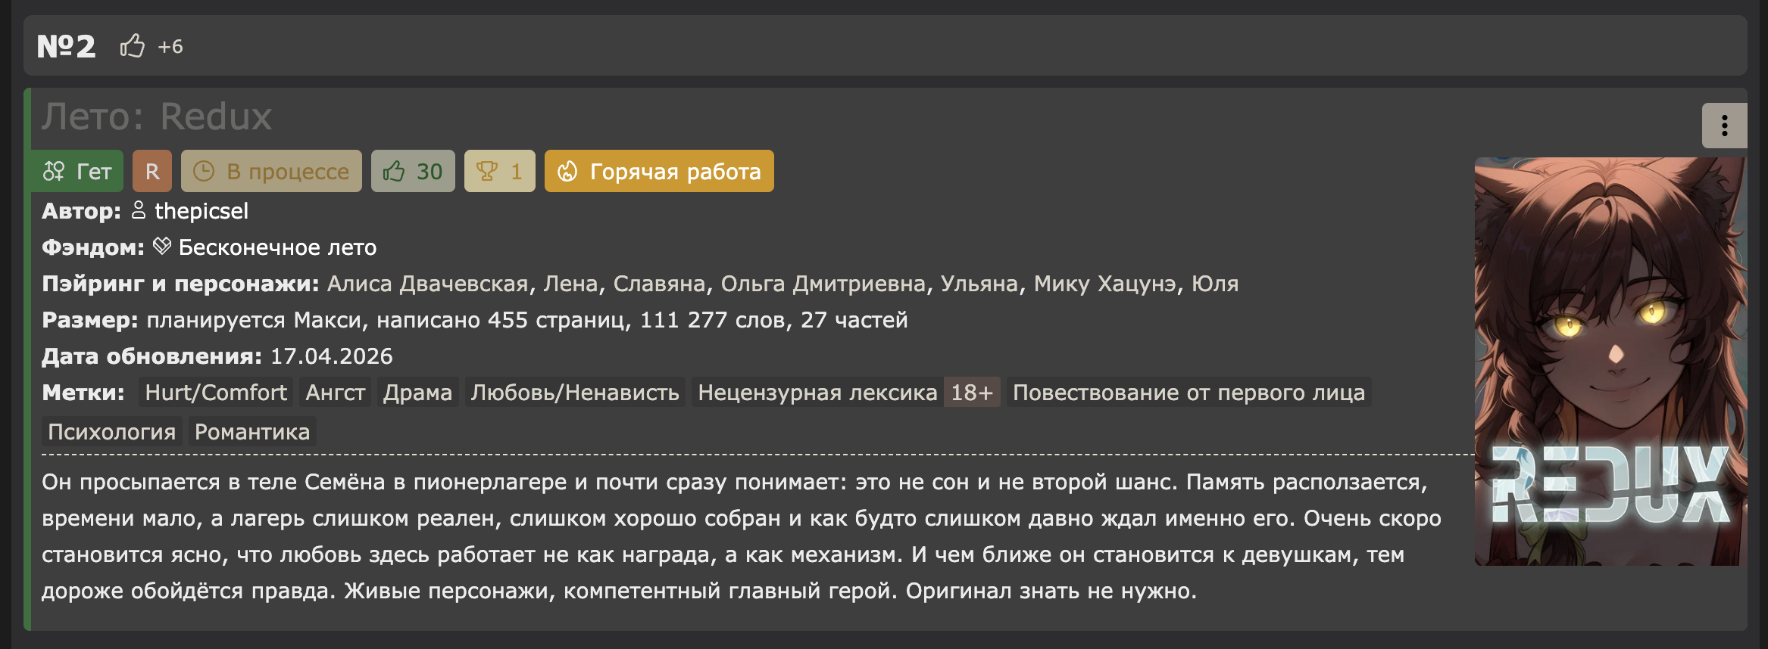Open the Бесконечное лето fandom link
Viewport: 1768px width, 649px height.
pyautogui.click(x=277, y=247)
